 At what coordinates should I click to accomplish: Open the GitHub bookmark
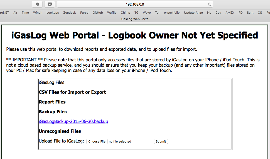tap(98, 13)
